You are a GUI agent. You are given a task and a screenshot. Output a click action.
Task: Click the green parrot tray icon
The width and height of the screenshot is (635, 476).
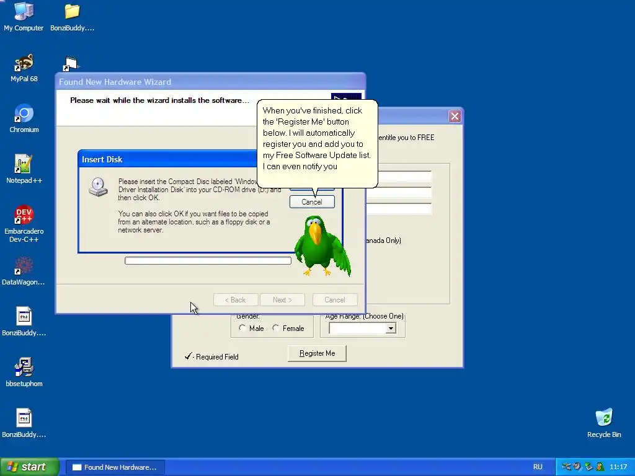(600, 467)
